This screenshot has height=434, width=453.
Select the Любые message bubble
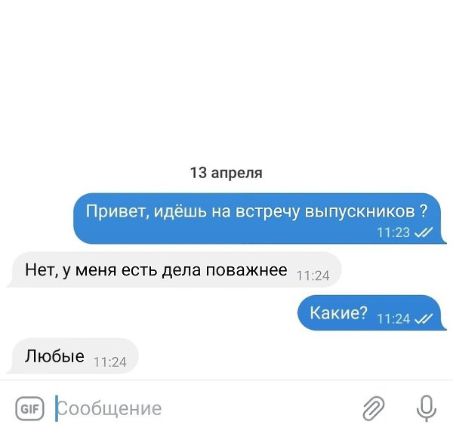[72, 356]
